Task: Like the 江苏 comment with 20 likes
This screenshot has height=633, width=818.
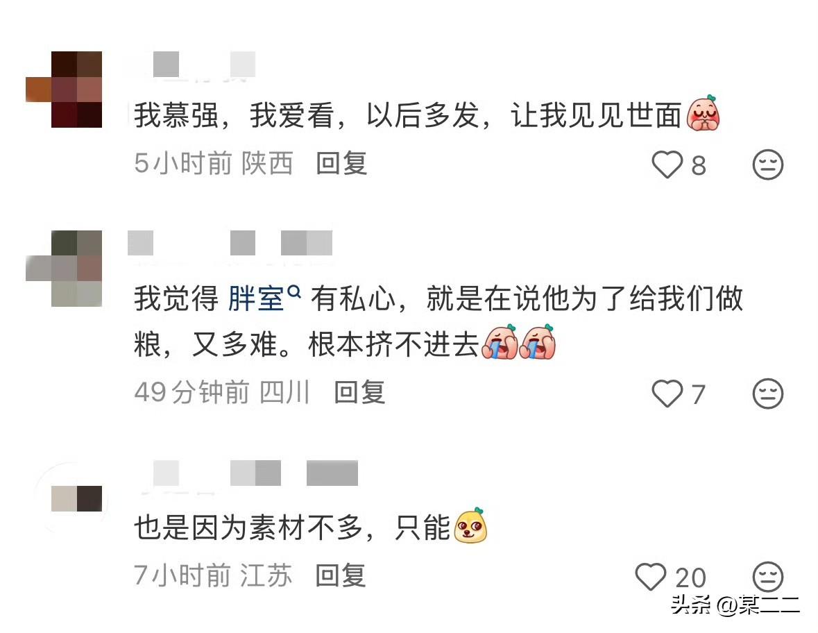Action: point(651,577)
